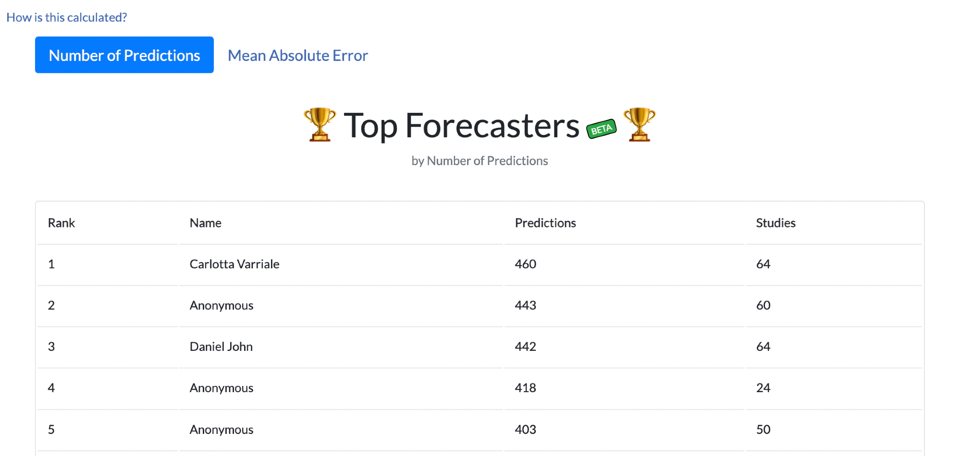Select the Number of Predictions tab
The width and height of the screenshot is (961, 456).
tap(124, 55)
